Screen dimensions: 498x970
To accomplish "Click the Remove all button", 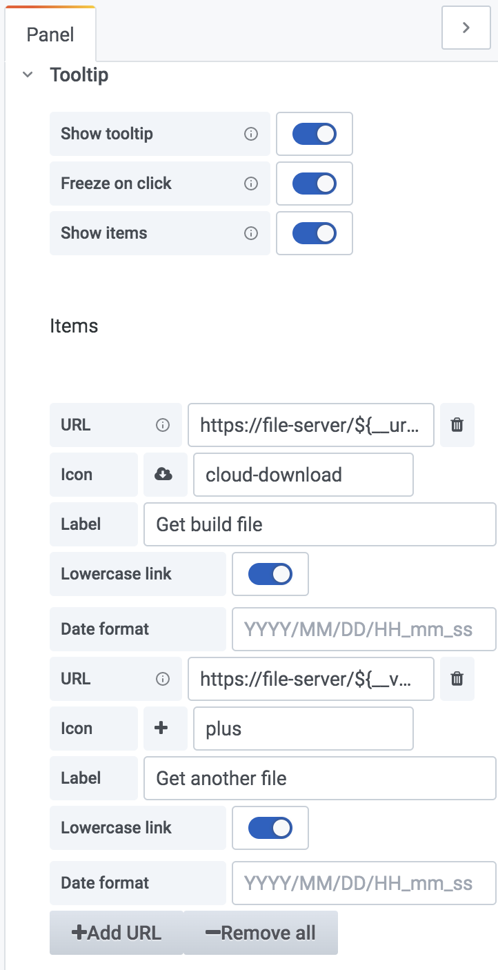I will point(261,933).
